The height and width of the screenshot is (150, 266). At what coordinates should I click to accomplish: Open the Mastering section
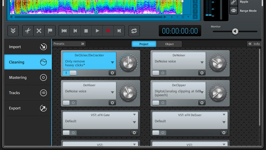click(28, 77)
